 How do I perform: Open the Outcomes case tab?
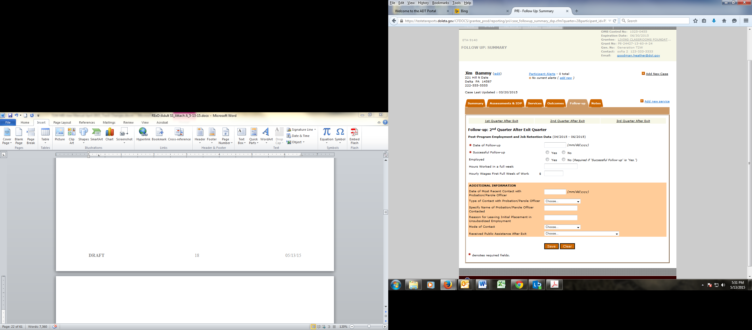coord(555,103)
